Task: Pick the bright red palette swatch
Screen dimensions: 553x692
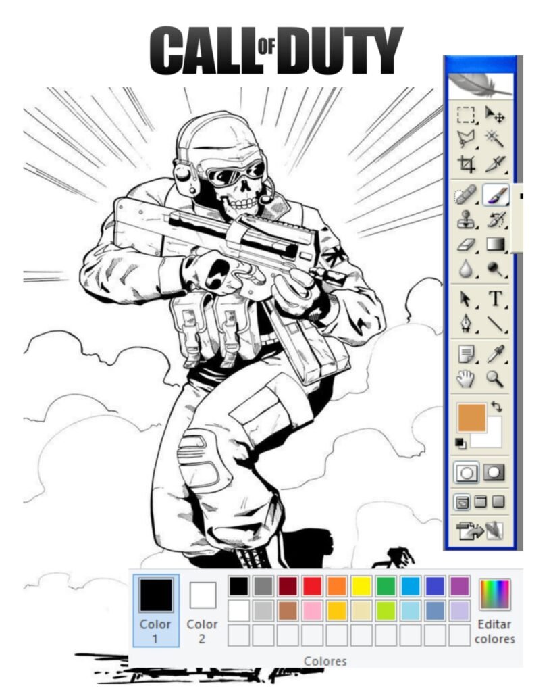Action: coord(312,587)
